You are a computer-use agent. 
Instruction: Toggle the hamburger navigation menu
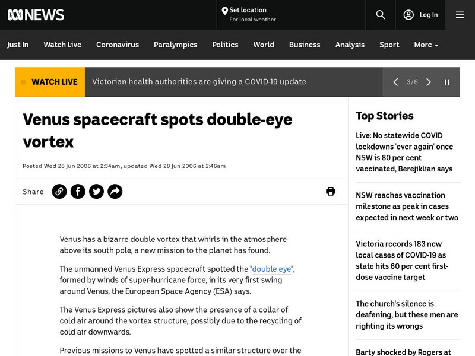460,15
